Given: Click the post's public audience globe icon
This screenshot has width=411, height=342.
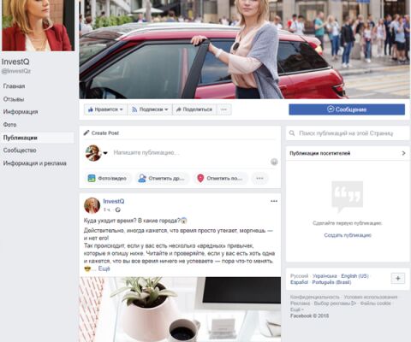Looking at the screenshot, I should pos(118,209).
